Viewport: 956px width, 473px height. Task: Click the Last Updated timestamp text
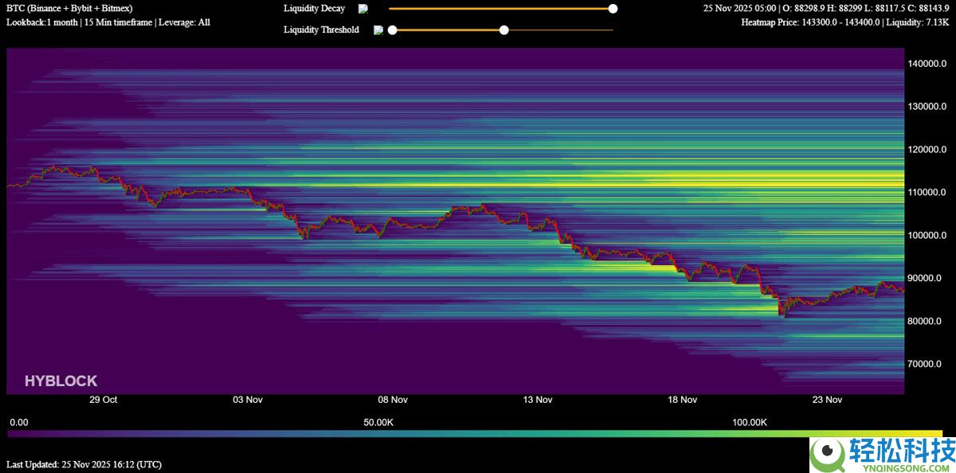84,463
